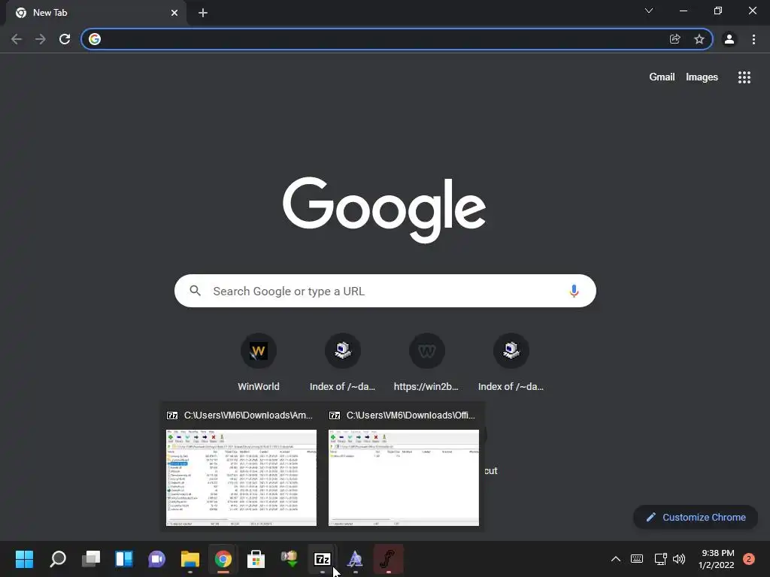
Task: Open the network tray icon
Action: point(660,559)
